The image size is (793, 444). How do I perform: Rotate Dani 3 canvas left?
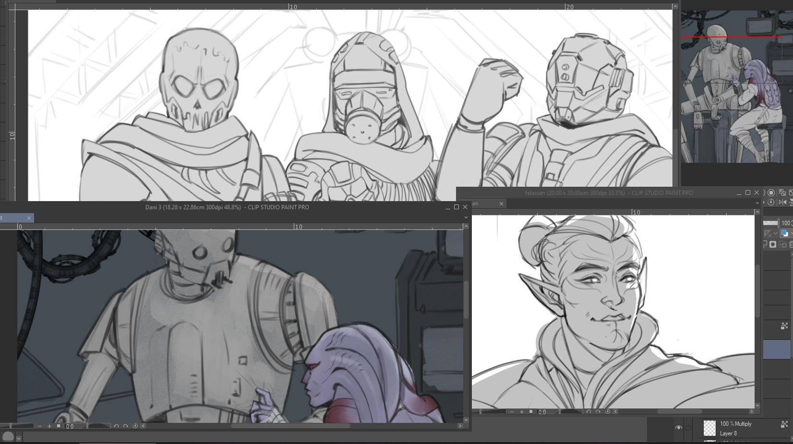[116, 426]
